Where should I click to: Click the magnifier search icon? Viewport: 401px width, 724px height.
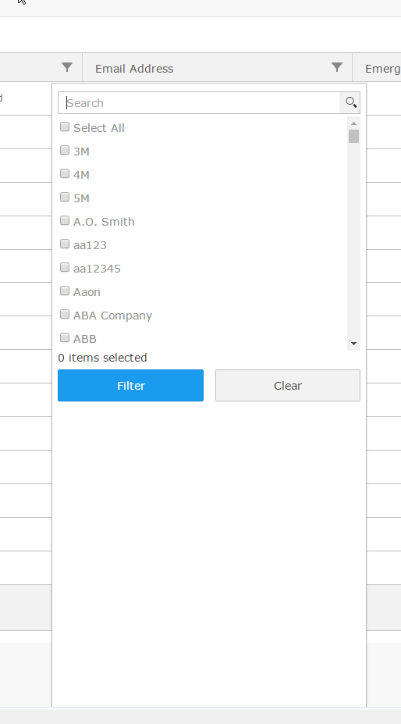[351, 102]
